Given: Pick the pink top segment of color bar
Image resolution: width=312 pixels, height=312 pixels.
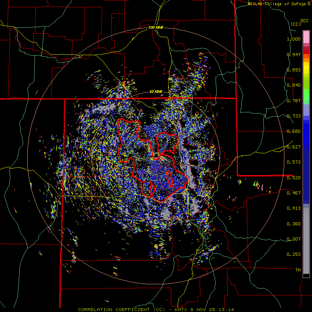Looking at the screenshot, I should 306,37.
